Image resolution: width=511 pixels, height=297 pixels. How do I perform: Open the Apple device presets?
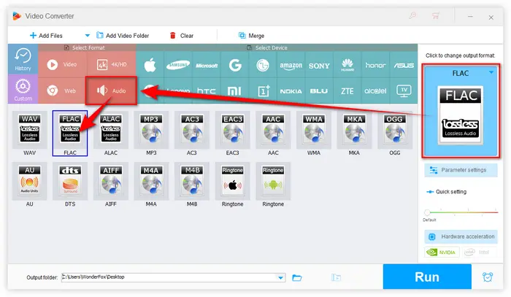pyautogui.click(x=150, y=65)
